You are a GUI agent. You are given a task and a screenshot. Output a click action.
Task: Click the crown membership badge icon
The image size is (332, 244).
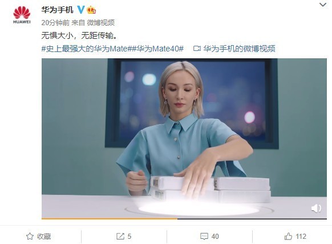pos(91,10)
